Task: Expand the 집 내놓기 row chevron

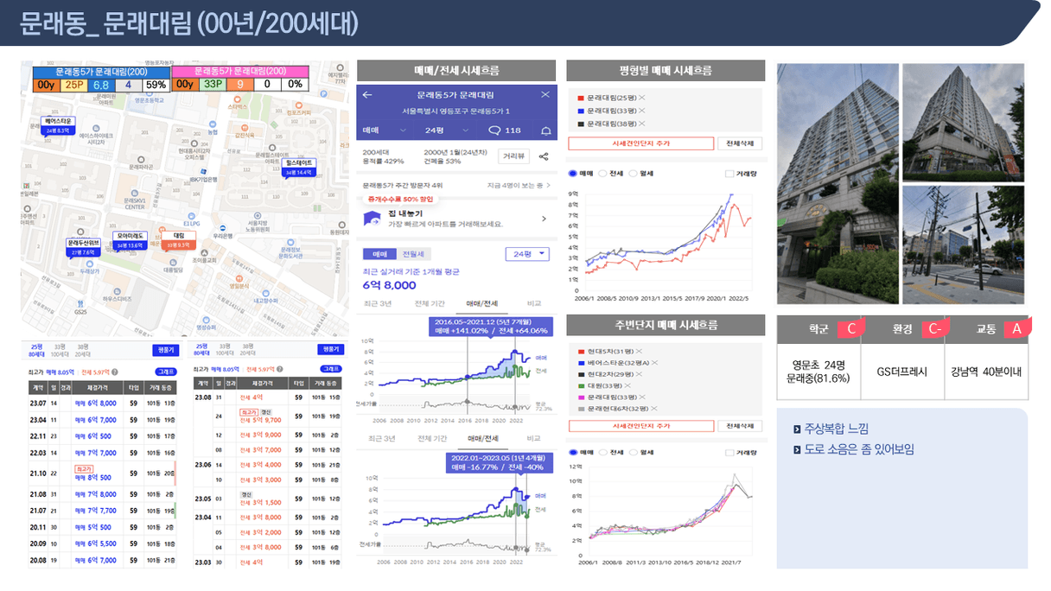Action: [x=544, y=219]
